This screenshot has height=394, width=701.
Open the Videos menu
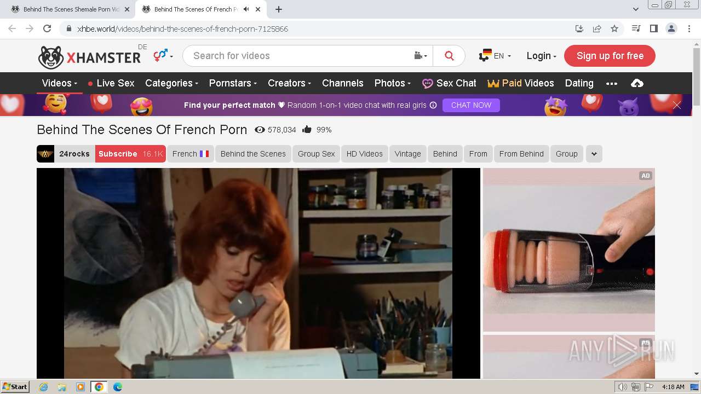point(59,83)
